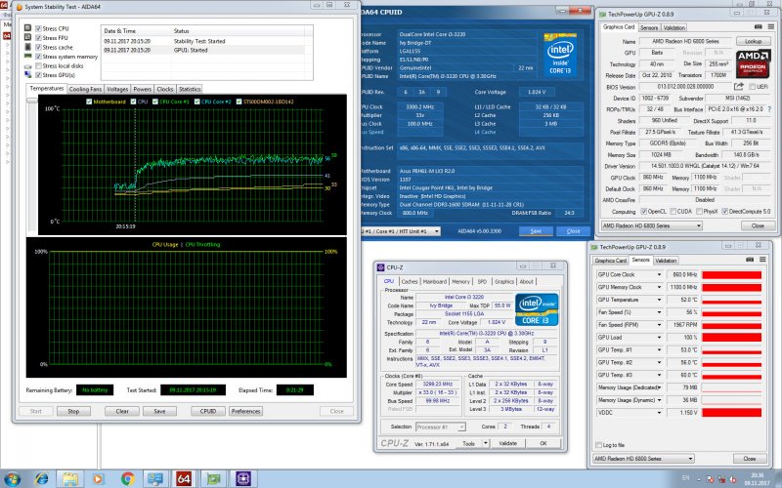Toggle the Log to file checkbox in GPU-Z
The image size is (782, 488).
pyautogui.click(x=599, y=444)
